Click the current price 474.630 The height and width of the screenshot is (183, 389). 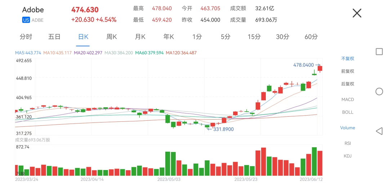point(85,10)
